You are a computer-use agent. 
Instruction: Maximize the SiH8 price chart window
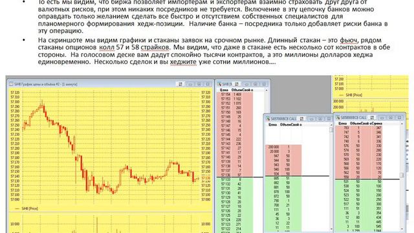point(199,84)
